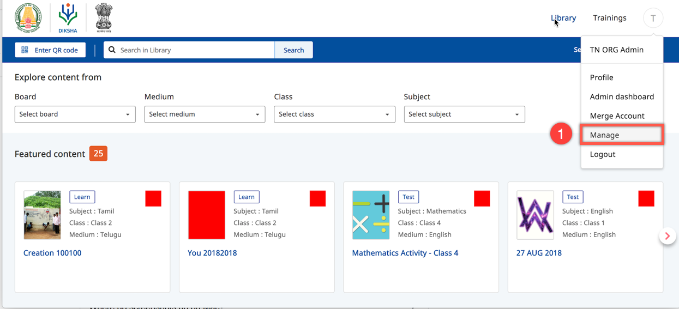Click the Mathematics Activity calculator thumbnail

pos(371,215)
